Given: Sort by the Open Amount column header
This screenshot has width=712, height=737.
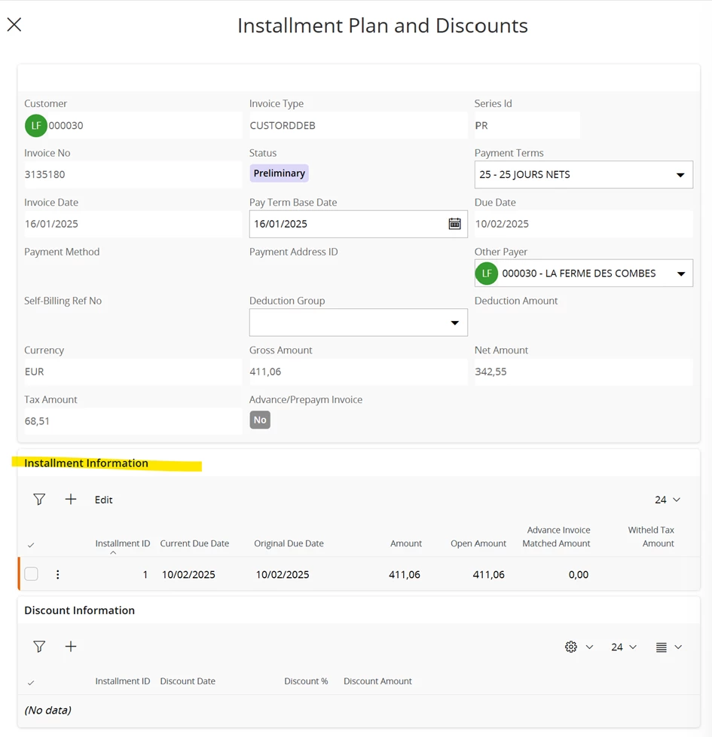Looking at the screenshot, I should [478, 543].
